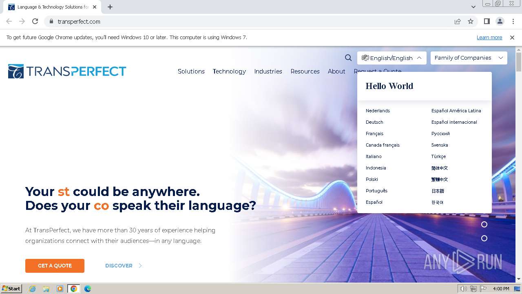
Task: Click the arrow next to DISCOVER
Action: [x=140, y=266]
